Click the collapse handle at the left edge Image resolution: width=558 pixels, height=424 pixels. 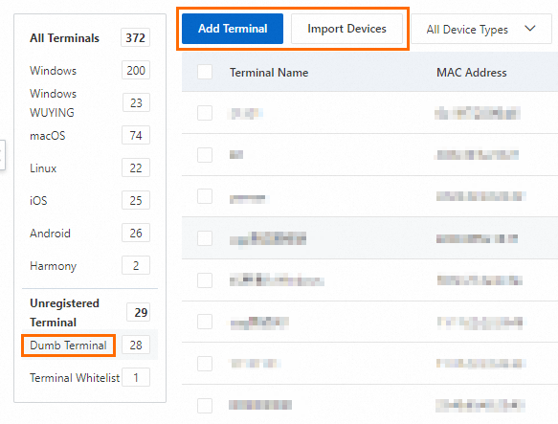pyautogui.click(x=2, y=155)
